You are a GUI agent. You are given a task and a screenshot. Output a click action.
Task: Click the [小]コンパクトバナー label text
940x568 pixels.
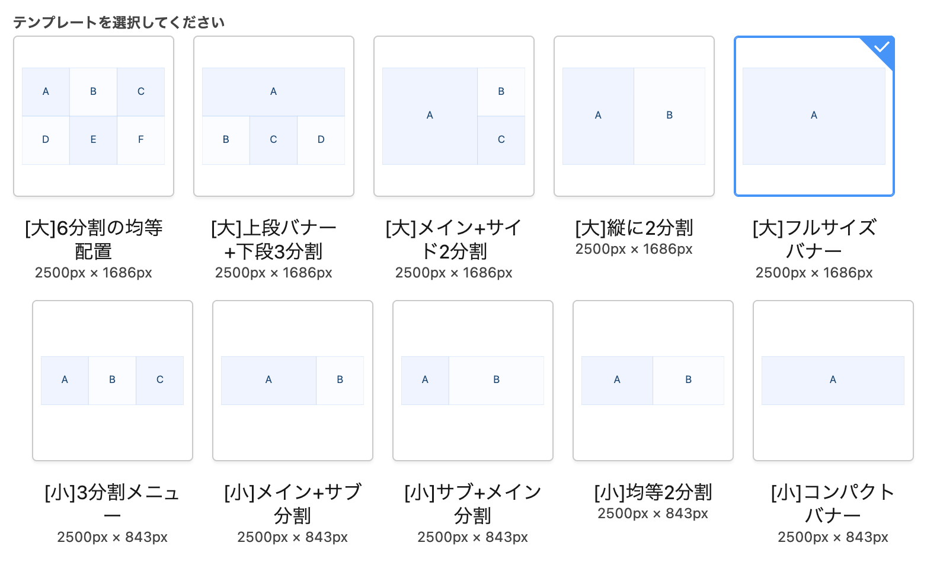pyautogui.click(x=833, y=503)
